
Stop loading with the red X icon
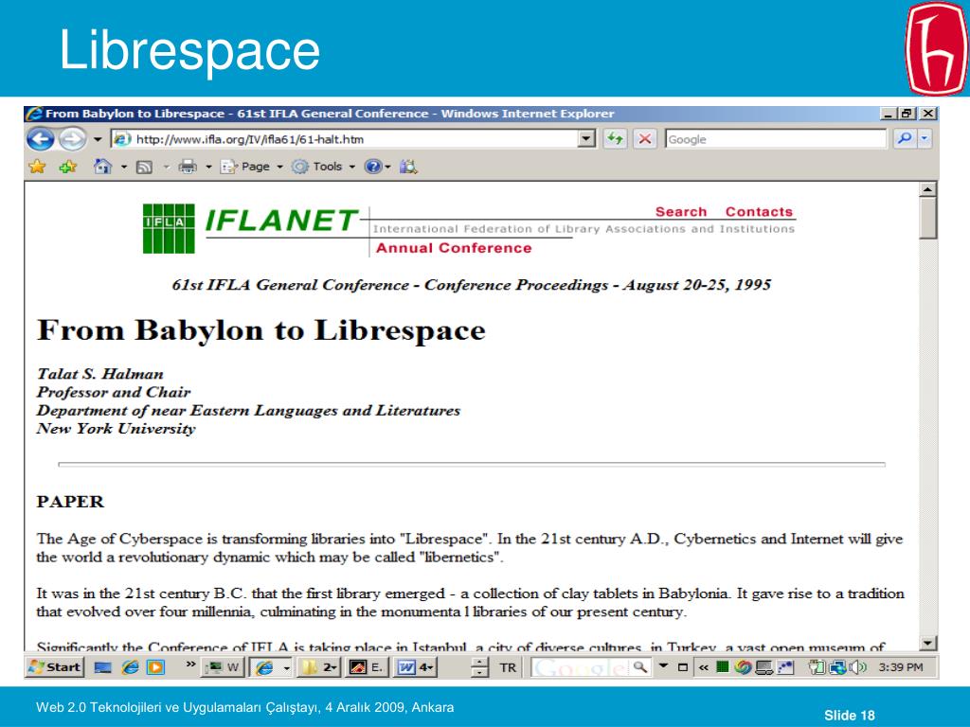click(x=644, y=139)
